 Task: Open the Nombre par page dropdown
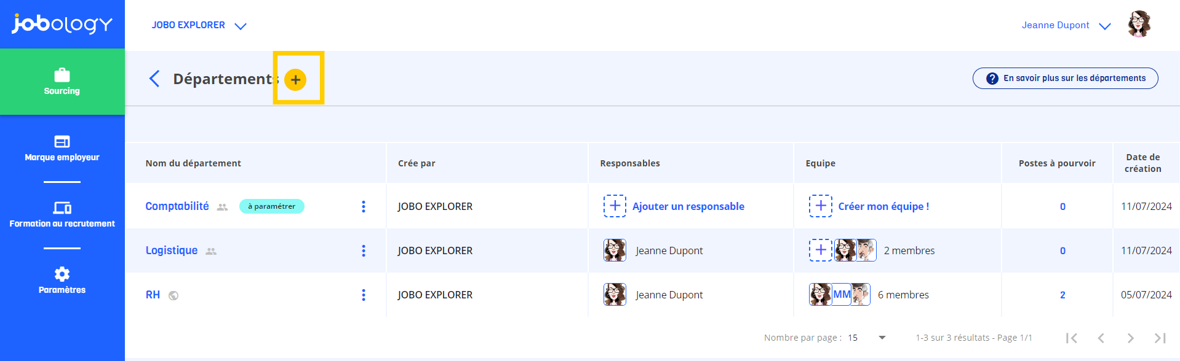[x=867, y=338]
